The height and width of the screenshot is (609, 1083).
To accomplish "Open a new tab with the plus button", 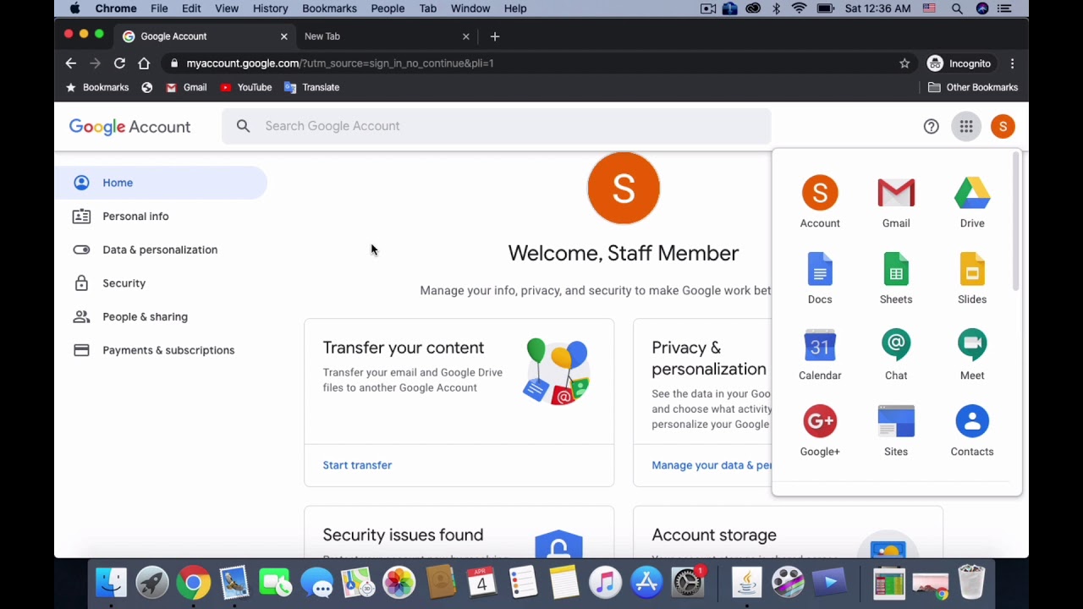I will tap(495, 36).
